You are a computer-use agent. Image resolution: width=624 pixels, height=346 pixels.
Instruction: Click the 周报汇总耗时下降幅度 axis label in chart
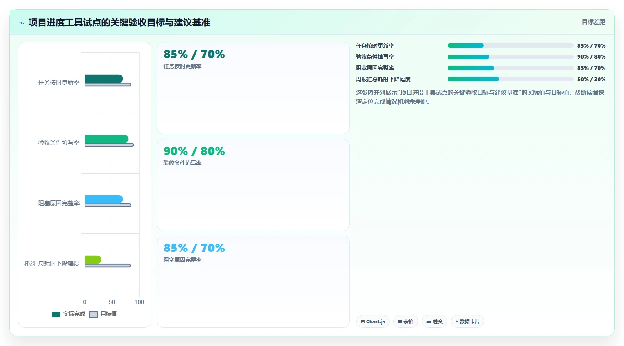pos(52,263)
